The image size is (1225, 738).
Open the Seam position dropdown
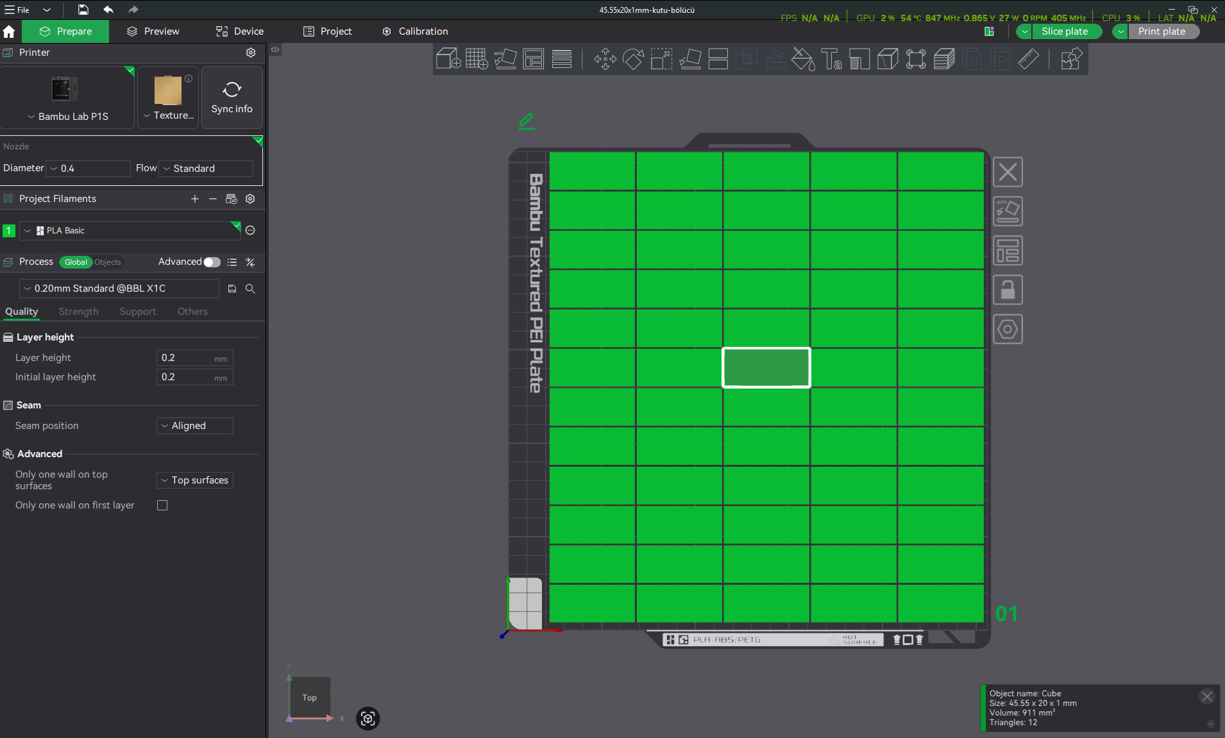[x=195, y=426]
